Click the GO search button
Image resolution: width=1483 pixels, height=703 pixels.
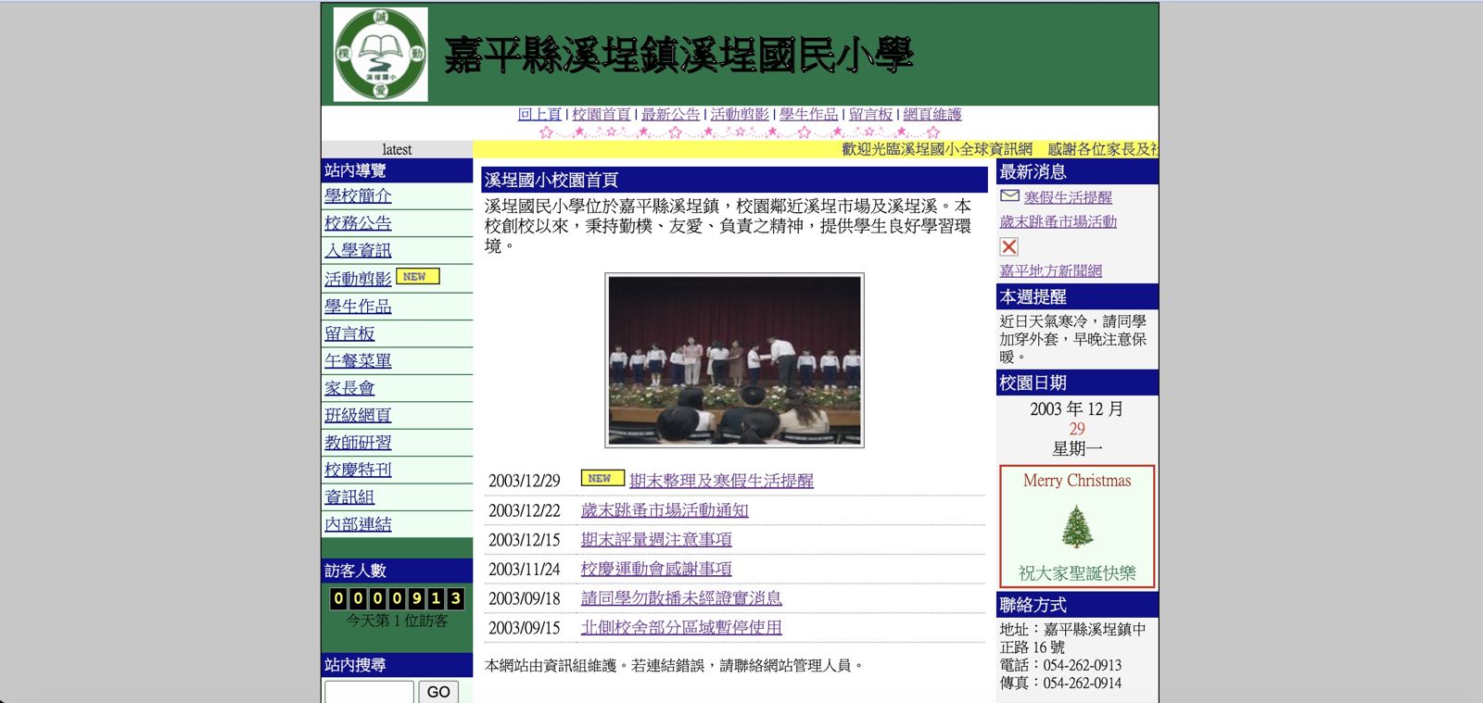coord(438,692)
